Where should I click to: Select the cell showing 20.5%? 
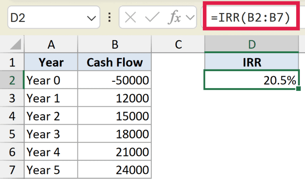[x=251, y=80]
